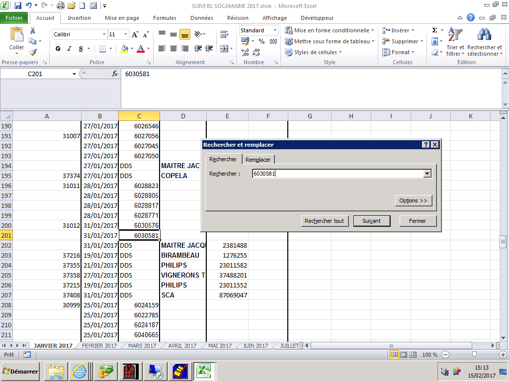509x382 pixels.
Task: Switch to the Remplacer tab
Action: 258,160
